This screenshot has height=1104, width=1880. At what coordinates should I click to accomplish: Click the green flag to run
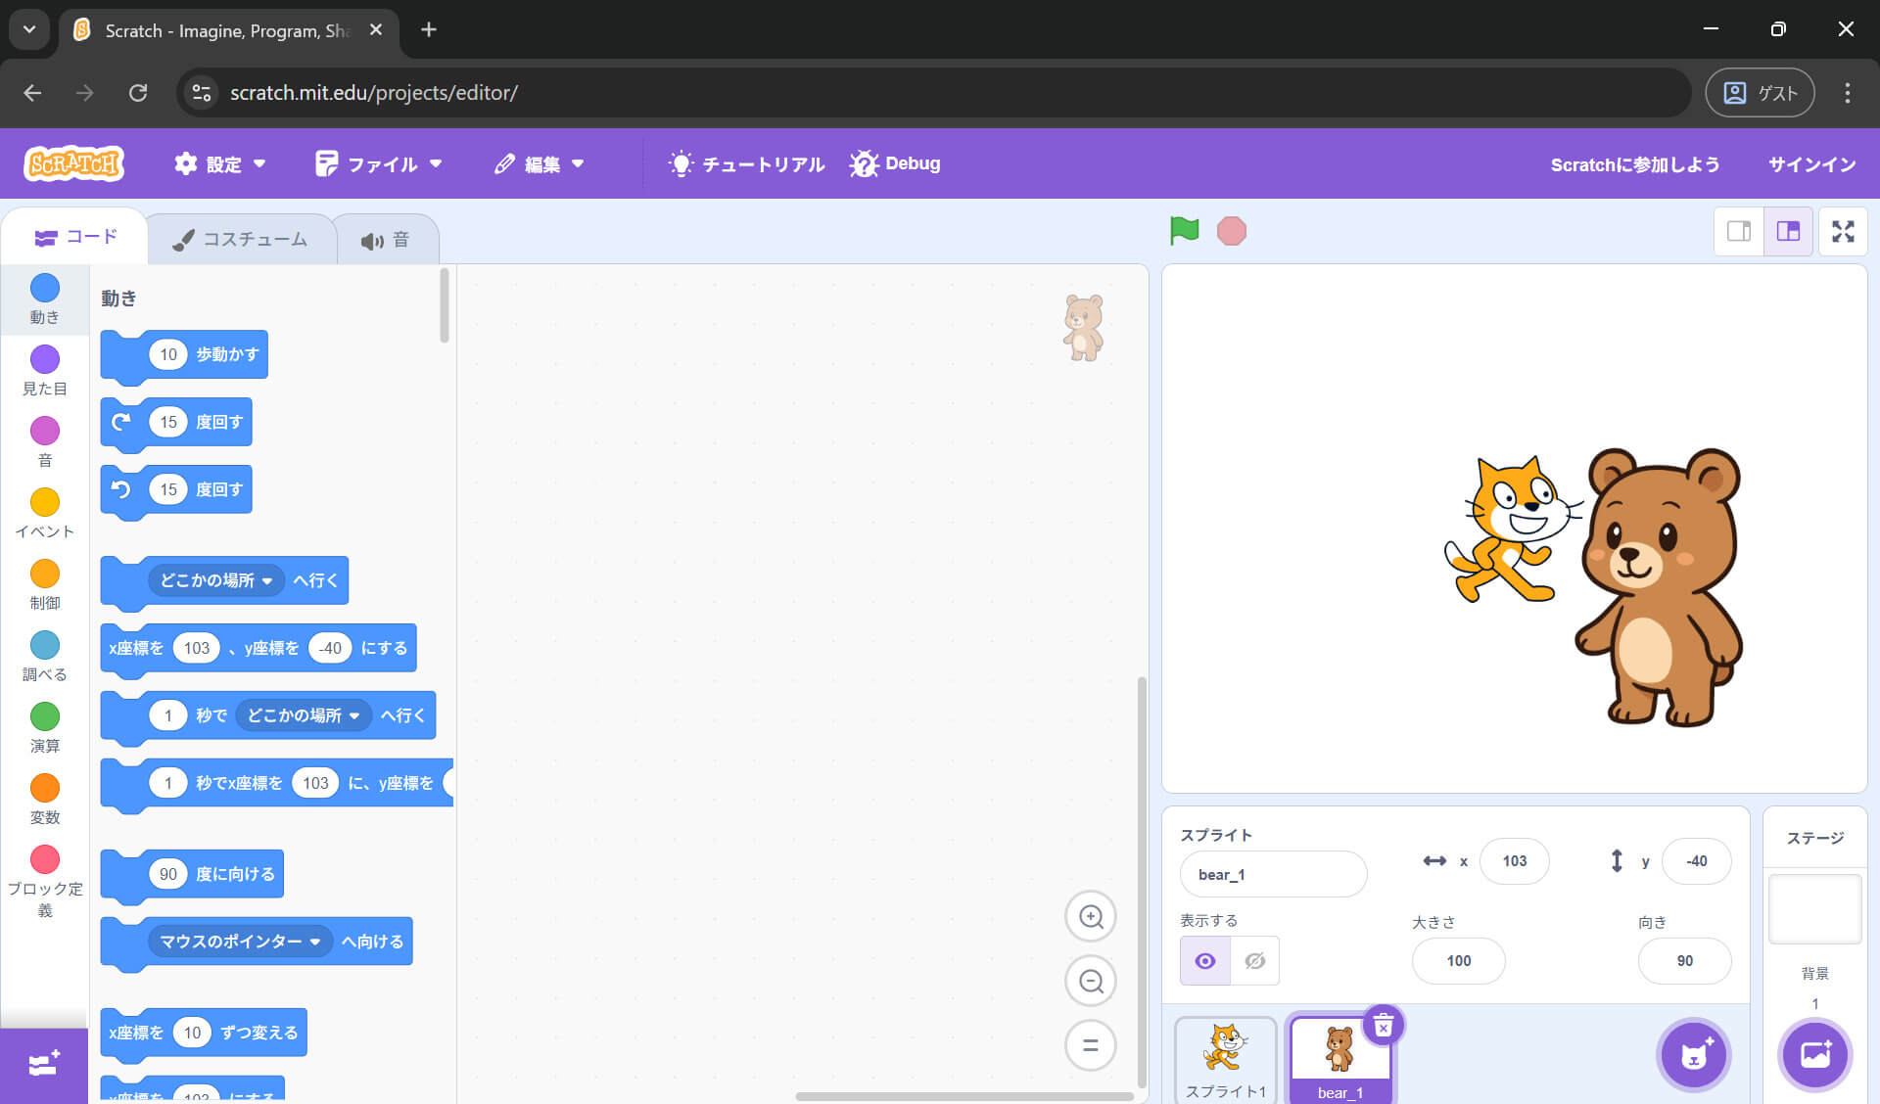click(x=1184, y=231)
